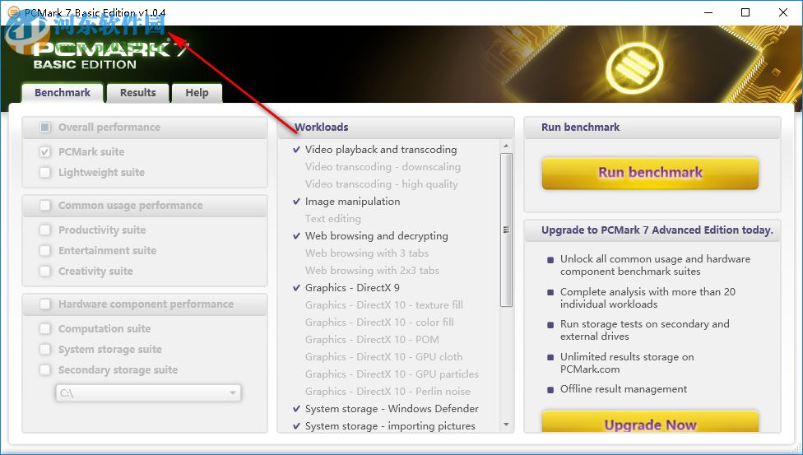The width and height of the screenshot is (803, 455).
Task: Select 'Video transcoding - high quality' workload
Action: point(382,184)
